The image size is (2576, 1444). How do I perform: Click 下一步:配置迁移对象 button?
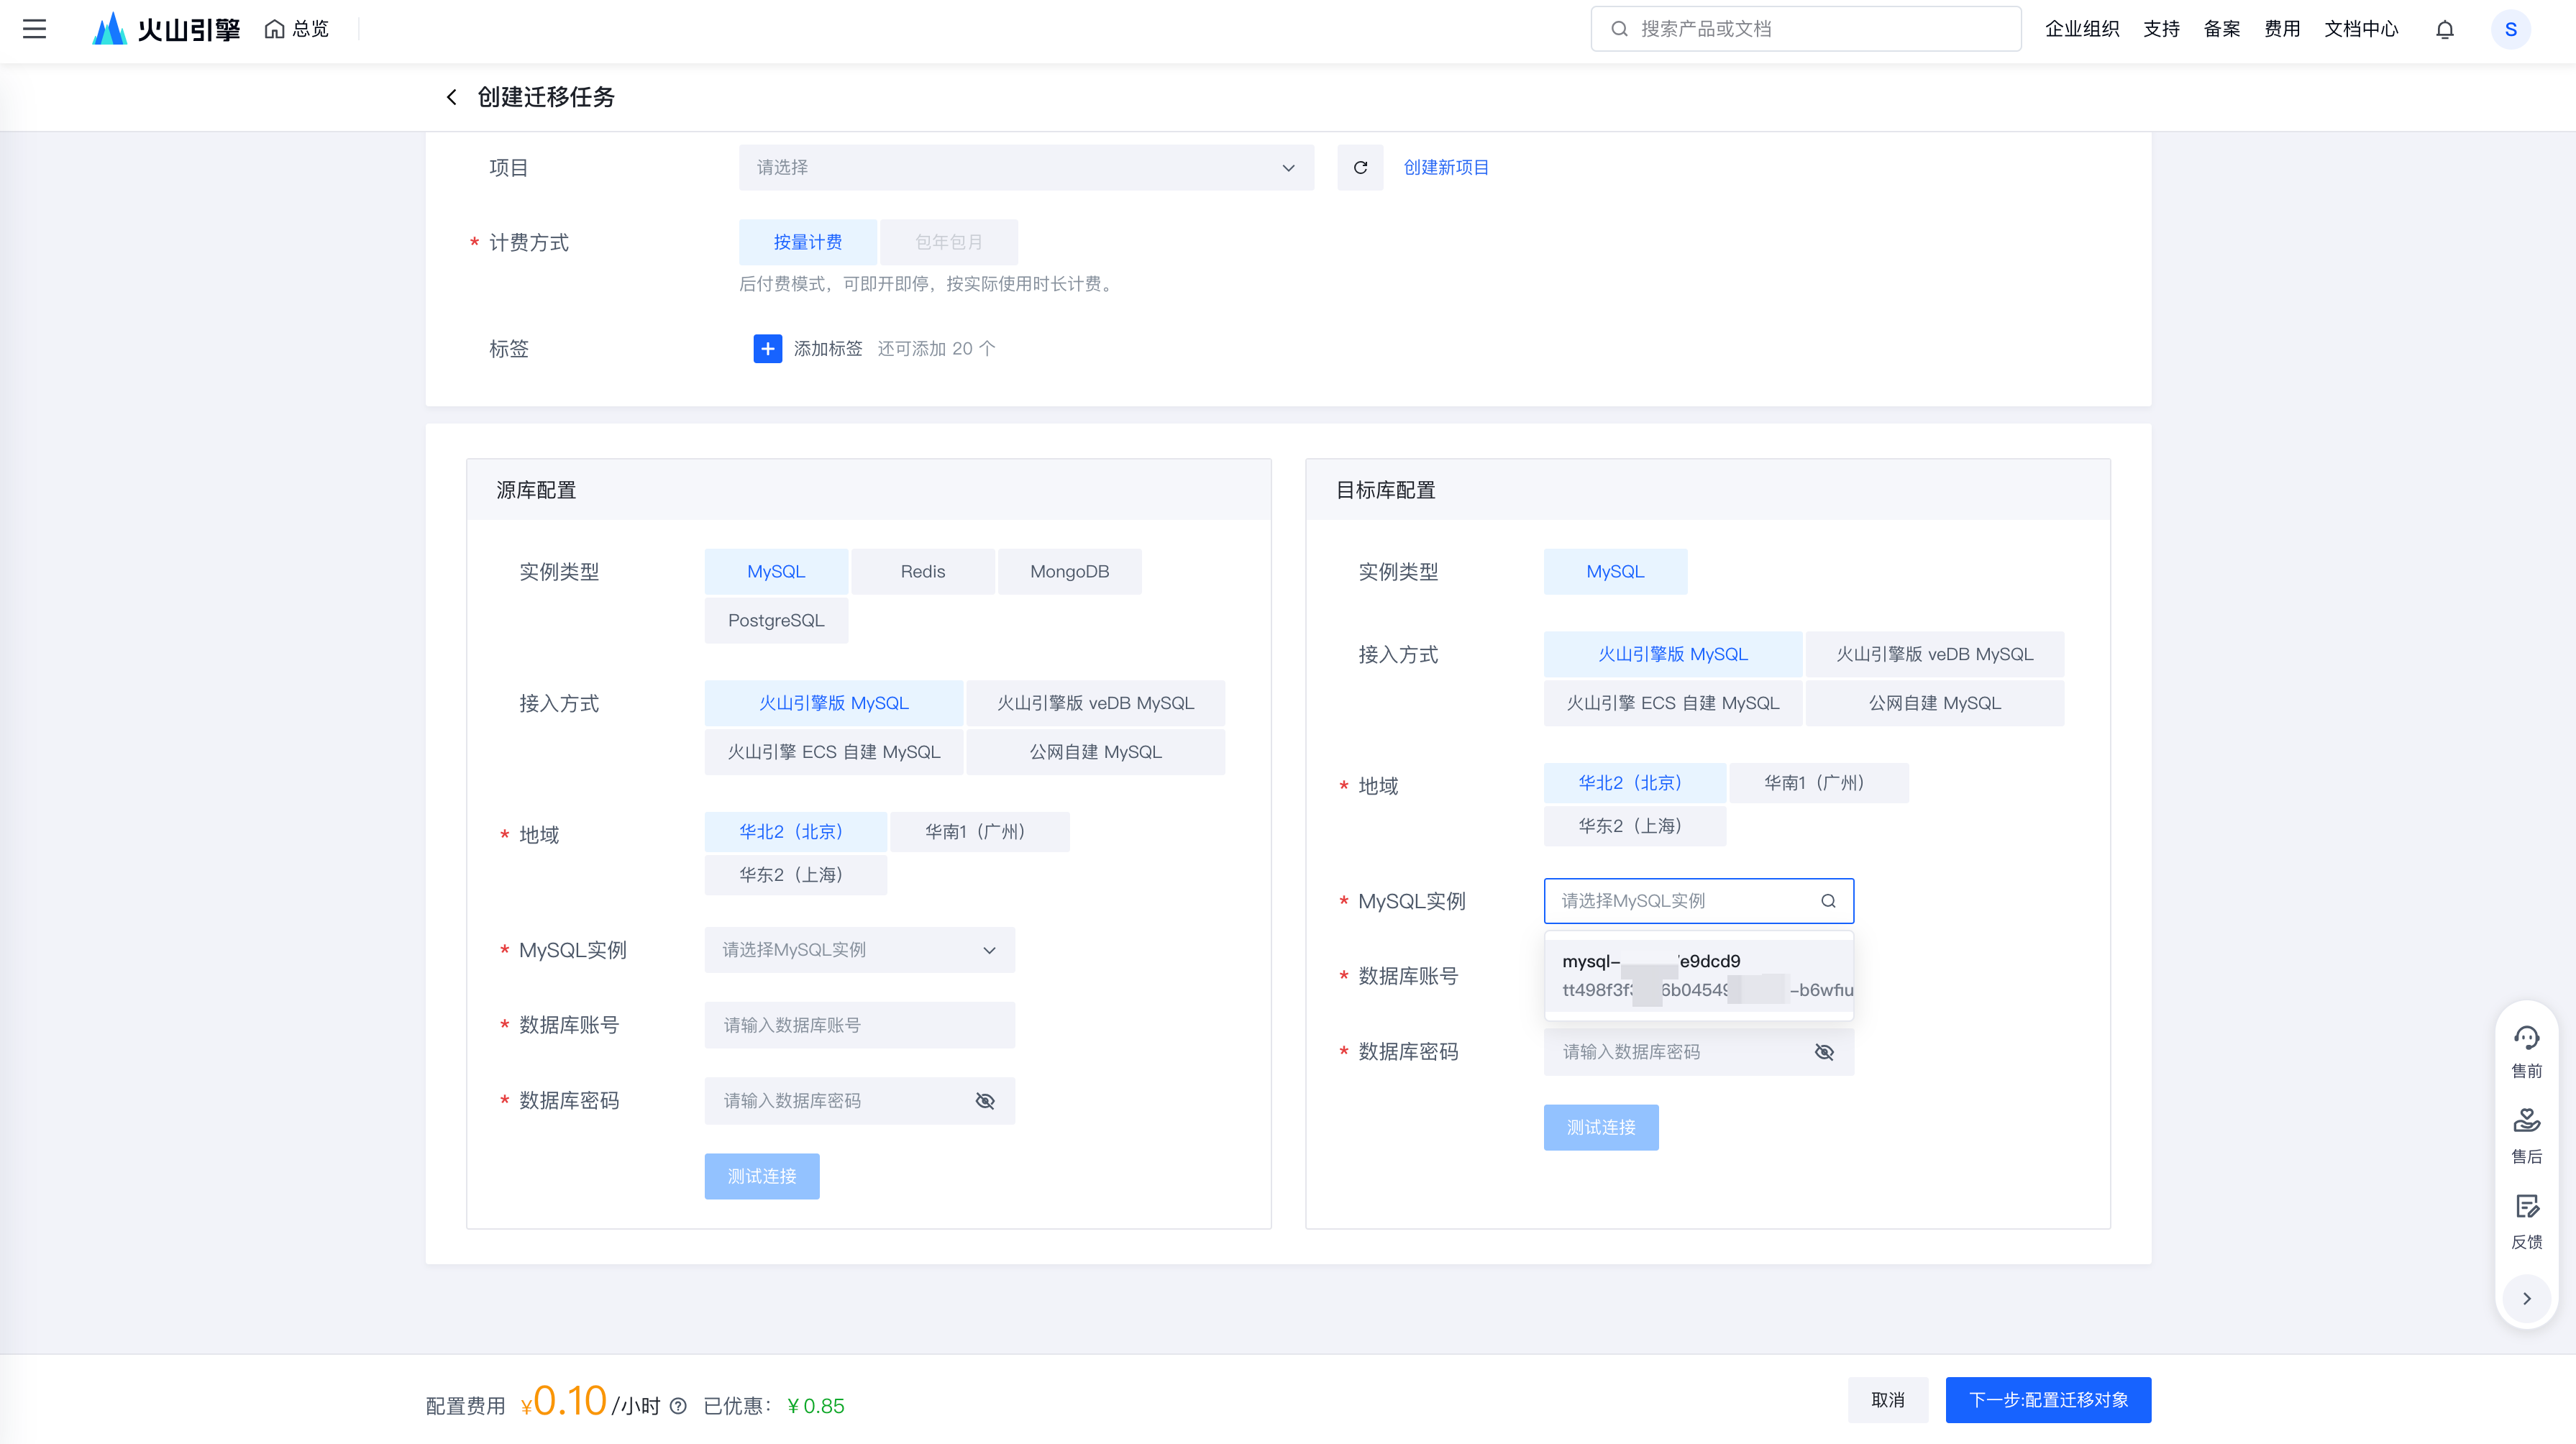coord(2048,1400)
